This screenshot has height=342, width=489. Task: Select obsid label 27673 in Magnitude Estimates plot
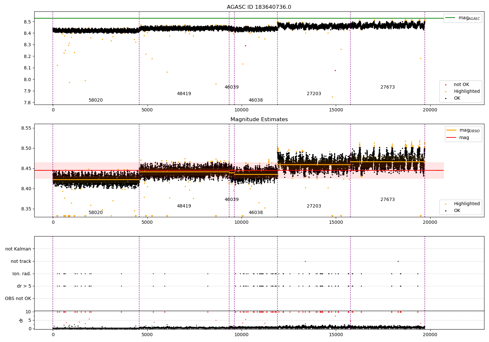[x=388, y=200]
